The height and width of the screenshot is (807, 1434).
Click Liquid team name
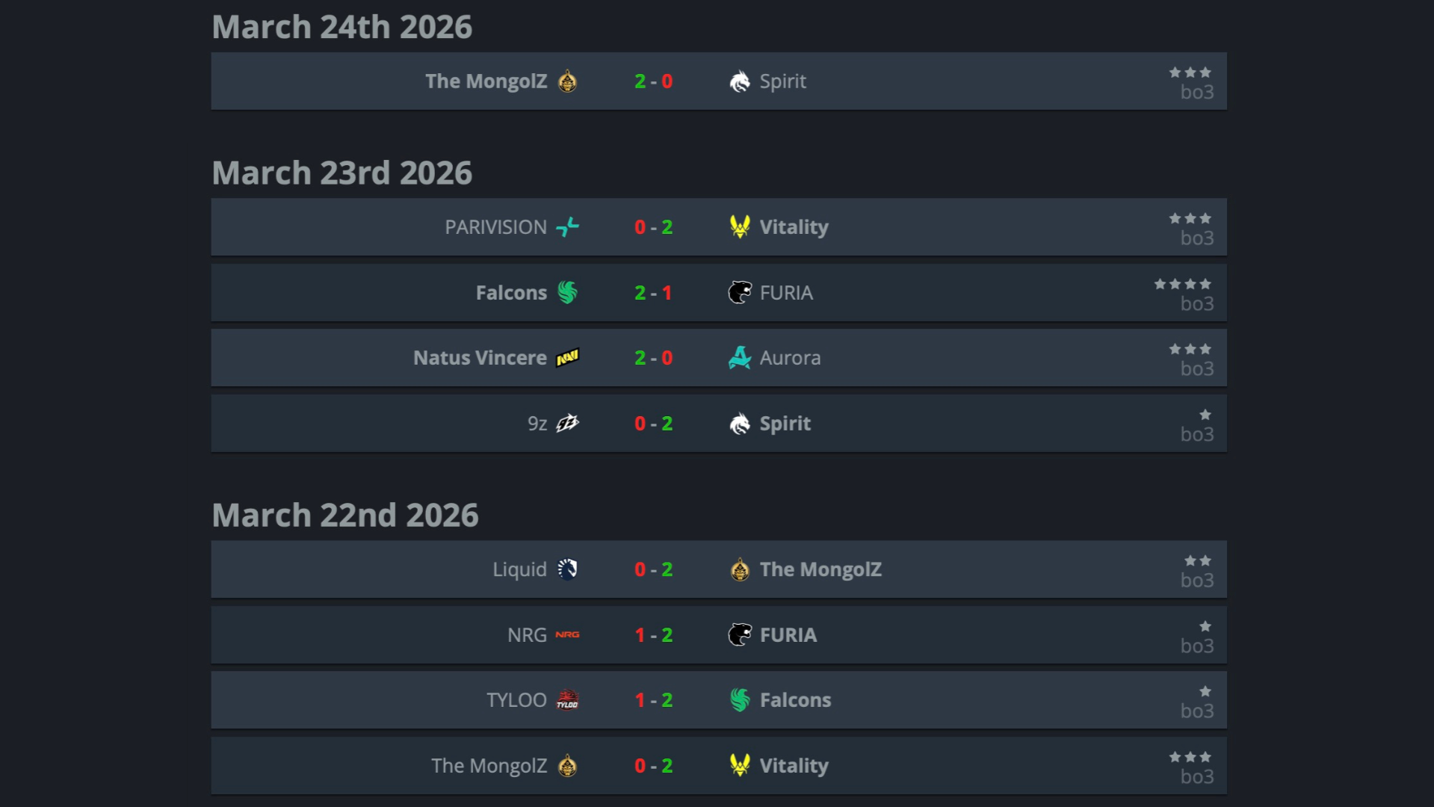(519, 569)
